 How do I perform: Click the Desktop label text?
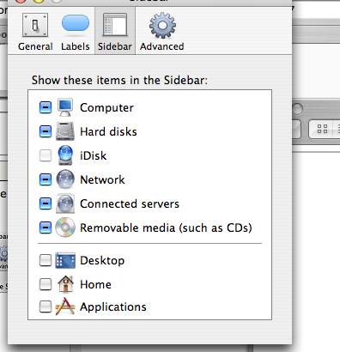point(102,261)
